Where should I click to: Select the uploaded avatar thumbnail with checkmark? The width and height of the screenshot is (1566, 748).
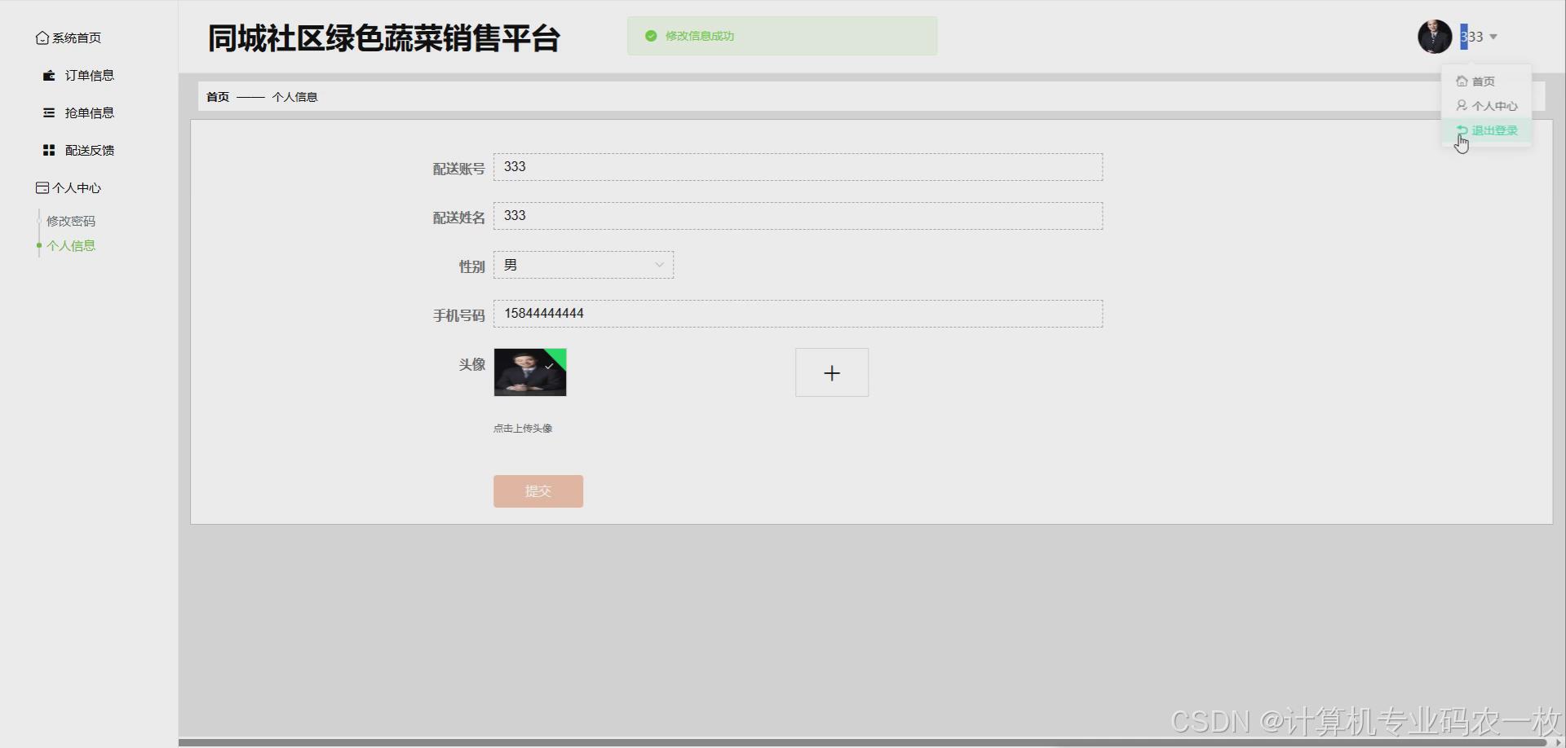[x=529, y=372]
